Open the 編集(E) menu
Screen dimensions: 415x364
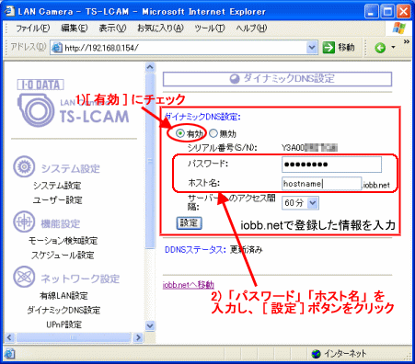tap(75, 28)
